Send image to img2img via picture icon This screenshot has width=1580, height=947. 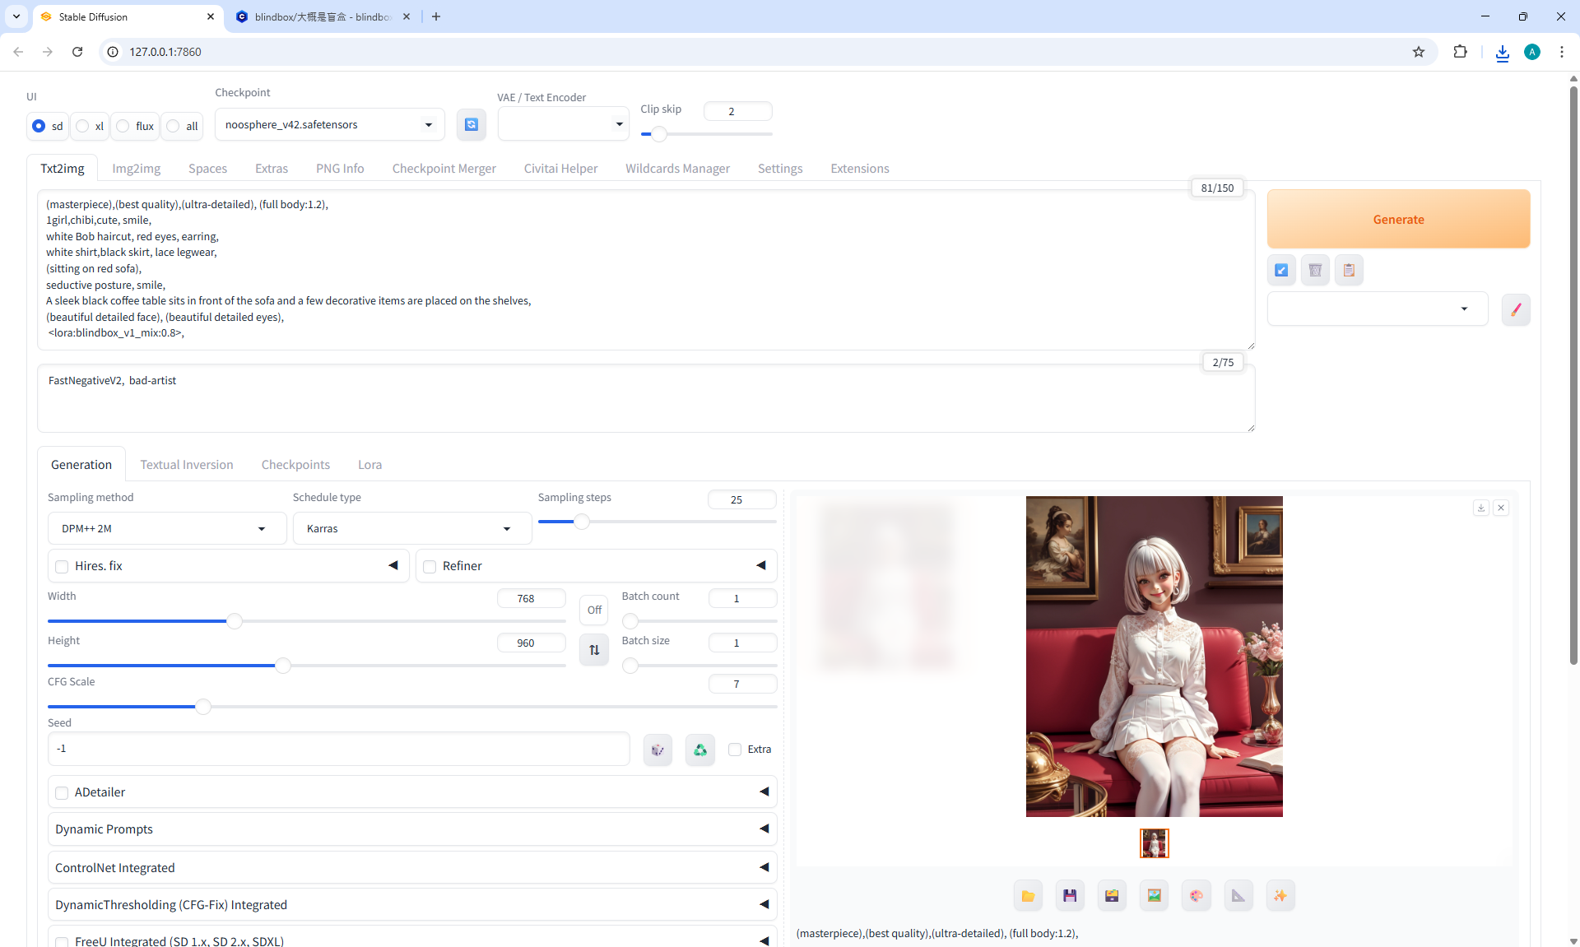pos(1154,896)
